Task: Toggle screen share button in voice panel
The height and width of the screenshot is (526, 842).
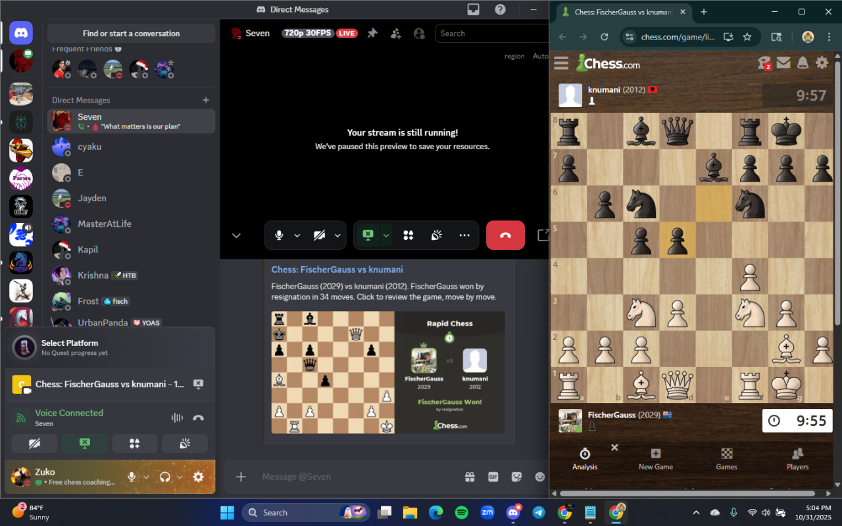Action: [x=85, y=443]
